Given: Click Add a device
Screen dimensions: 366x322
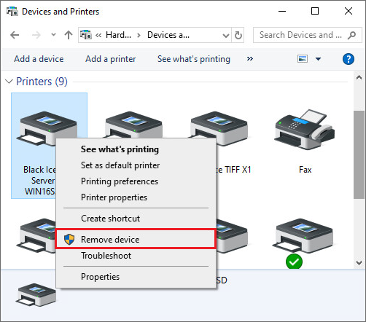Looking at the screenshot, I should (39, 59).
